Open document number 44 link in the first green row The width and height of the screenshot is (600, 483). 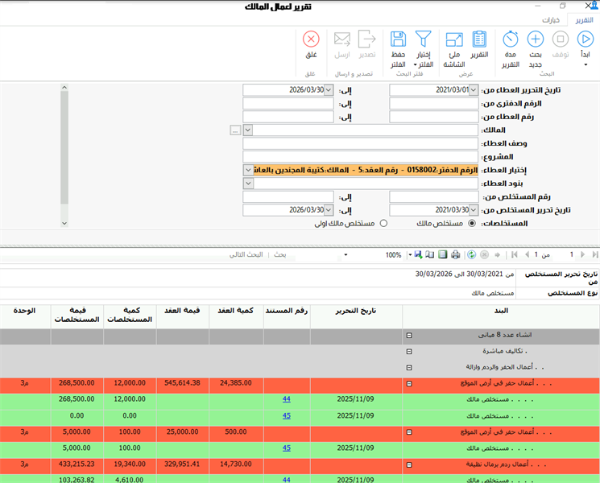(x=286, y=398)
